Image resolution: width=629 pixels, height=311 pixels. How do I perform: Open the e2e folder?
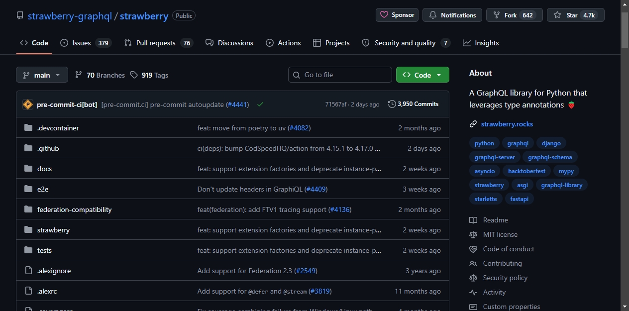point(43,189)
